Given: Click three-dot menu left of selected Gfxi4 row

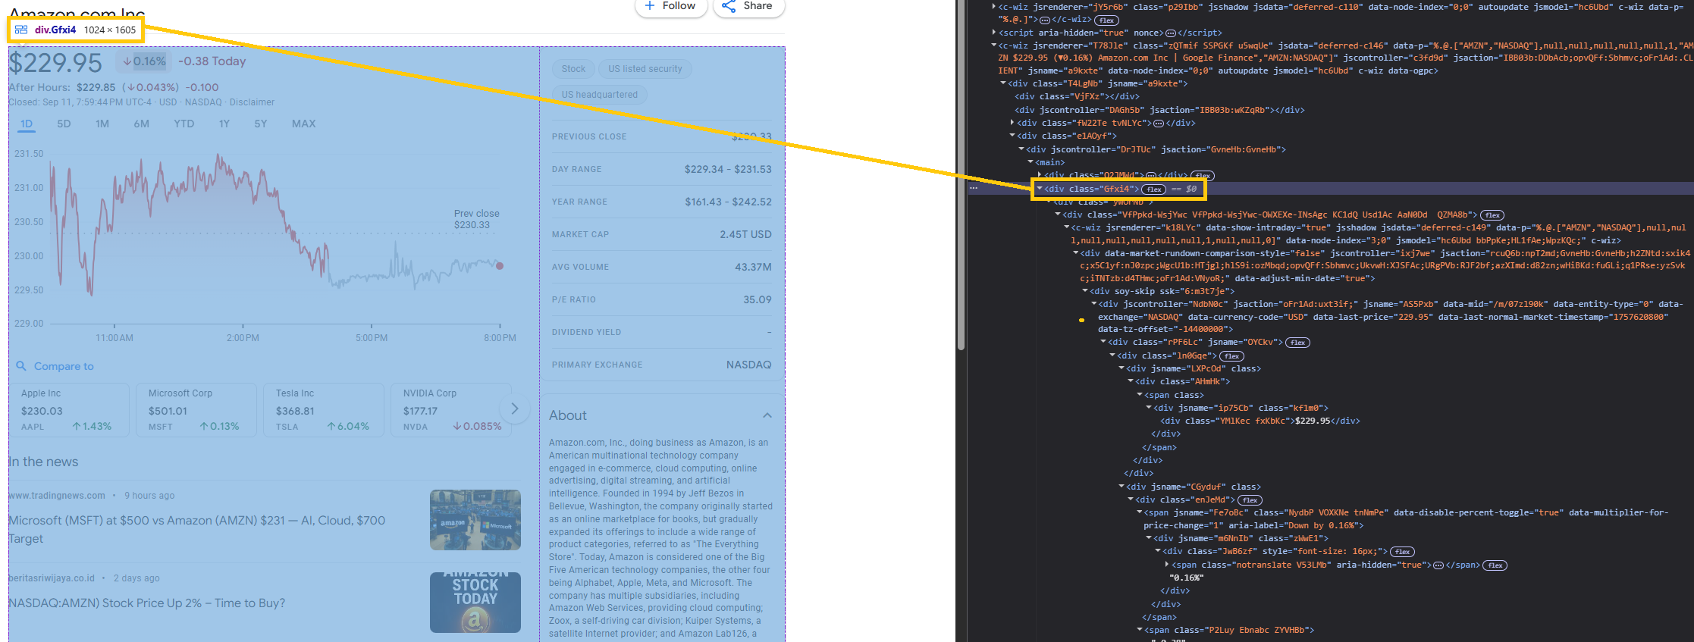Looking at the screenshot, I should (x=974, y=188).
